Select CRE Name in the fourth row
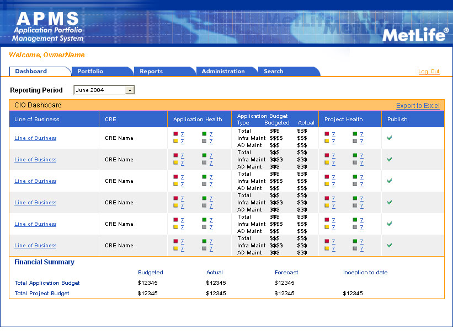The width and height of the screenshot is (453, 331). [119, 203]
